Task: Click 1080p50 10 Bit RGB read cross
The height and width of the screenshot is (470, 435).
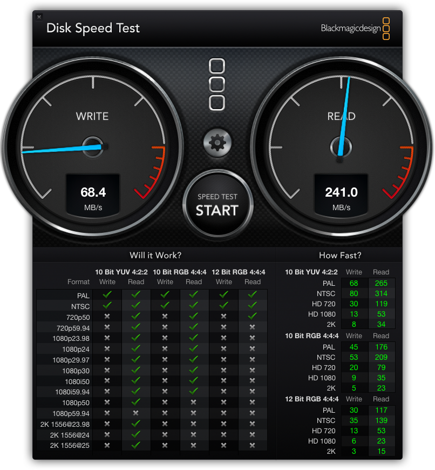Action: point(193,402)
